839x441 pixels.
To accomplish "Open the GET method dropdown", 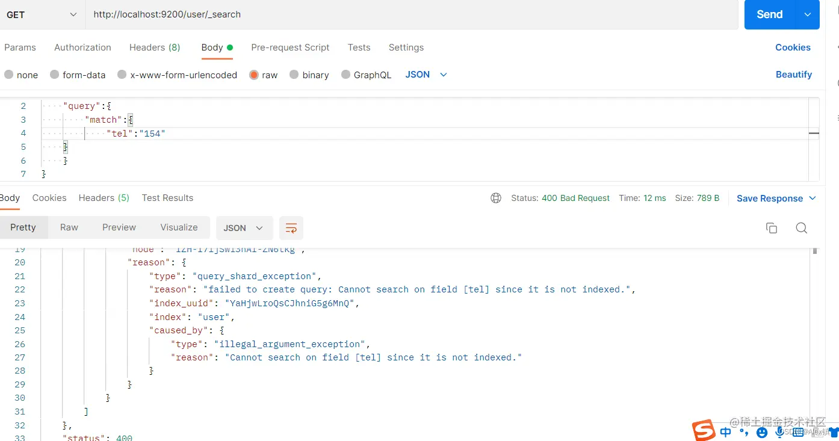I will point(42,14).
